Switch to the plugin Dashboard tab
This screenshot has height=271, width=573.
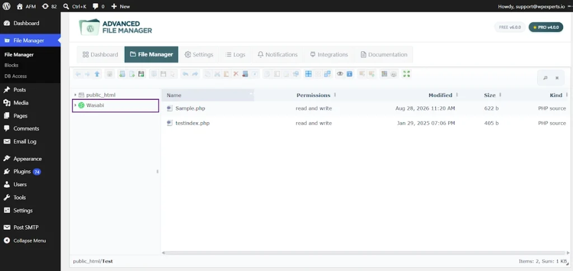pyautogui.click(x=101, y=55)
